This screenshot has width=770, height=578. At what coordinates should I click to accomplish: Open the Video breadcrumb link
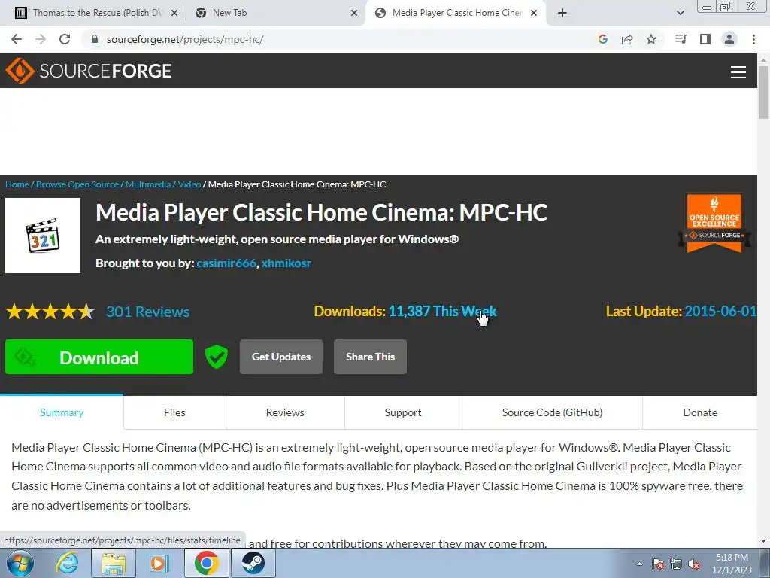(x=189, y=184)
